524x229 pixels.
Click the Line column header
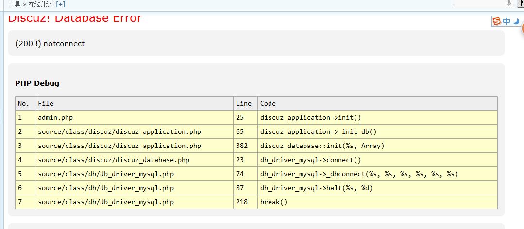click(x=245, y=103)
